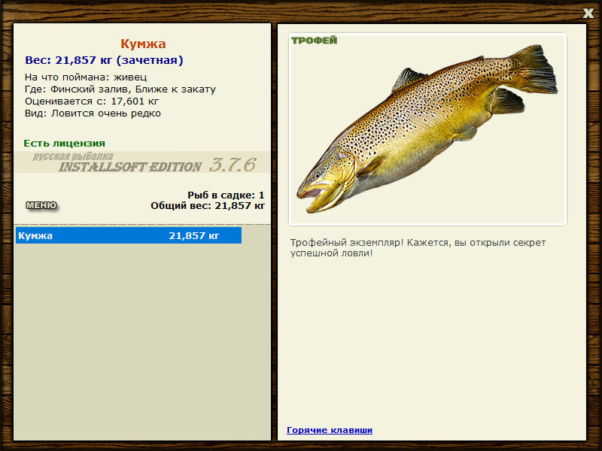This screenshot has height=451, width=602.
Task: Close the catch window with the X
Action: 588,13
